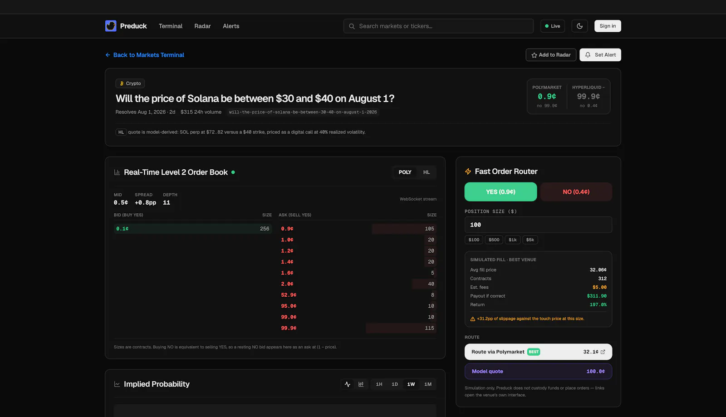Choose the $5k position preset
This screenshot has width=726, height=417.
point(530,240)
